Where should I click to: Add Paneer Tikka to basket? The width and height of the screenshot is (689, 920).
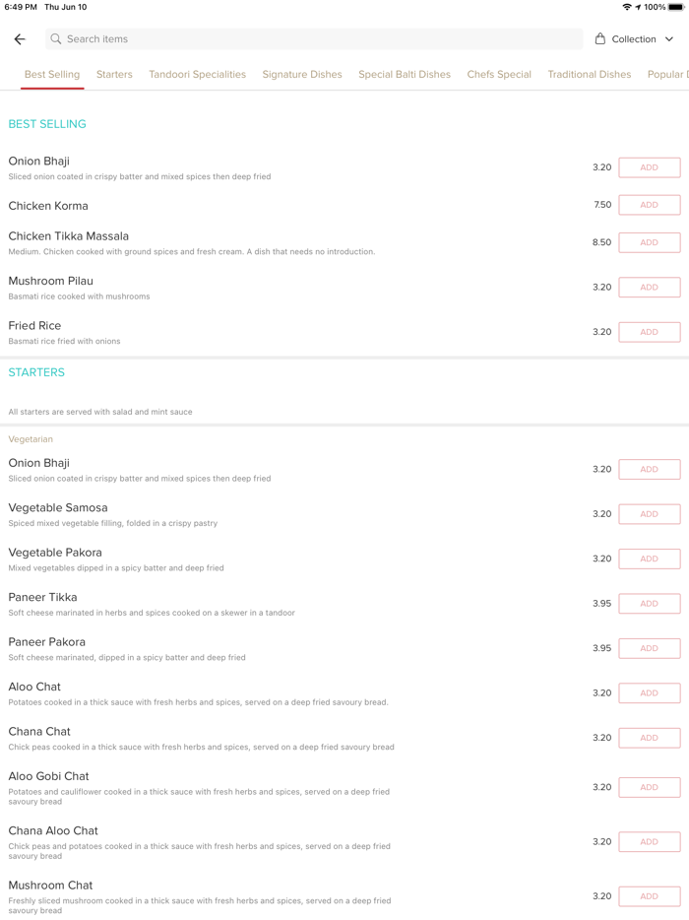[649, 604]
